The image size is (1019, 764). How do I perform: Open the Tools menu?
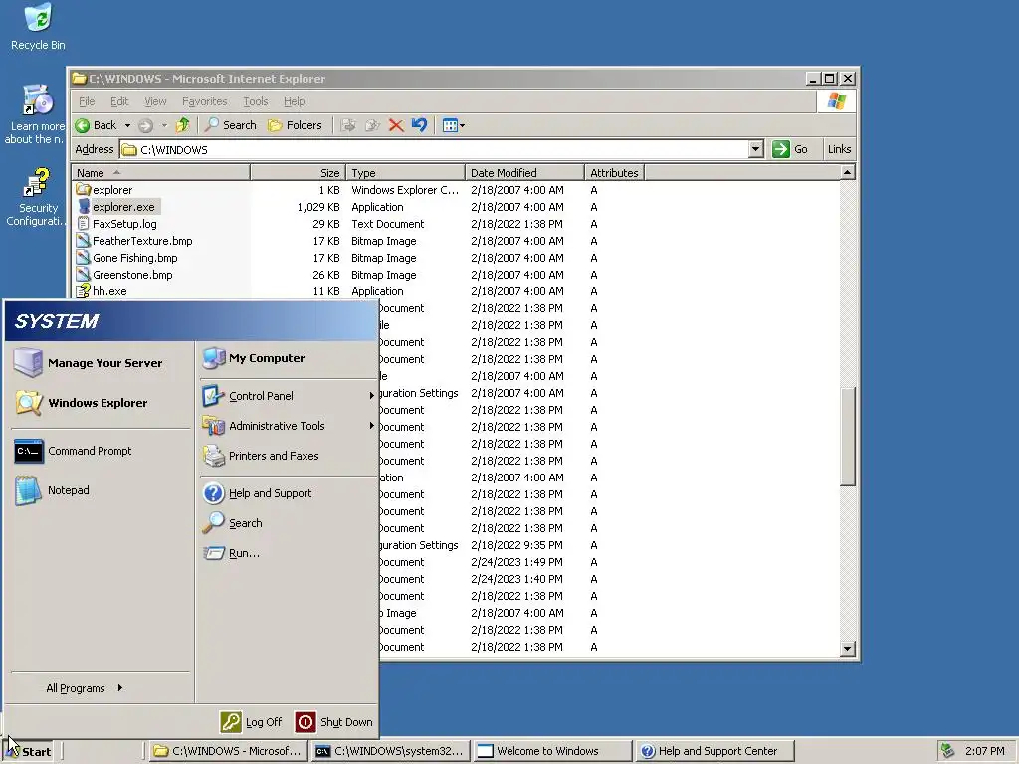(256, 101)
